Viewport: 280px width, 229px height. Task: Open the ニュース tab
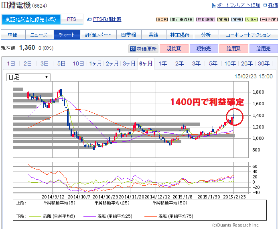[39, 35]
